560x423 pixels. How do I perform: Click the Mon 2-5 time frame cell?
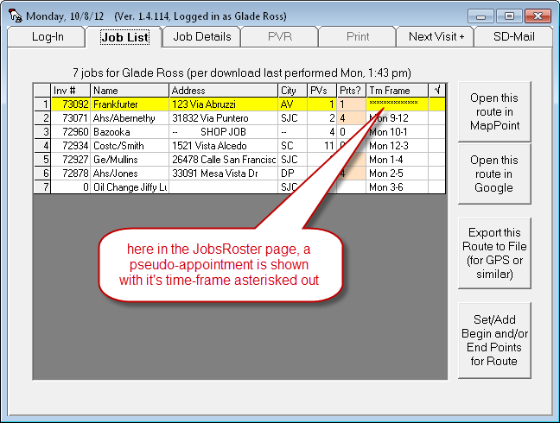pos(396,173)
